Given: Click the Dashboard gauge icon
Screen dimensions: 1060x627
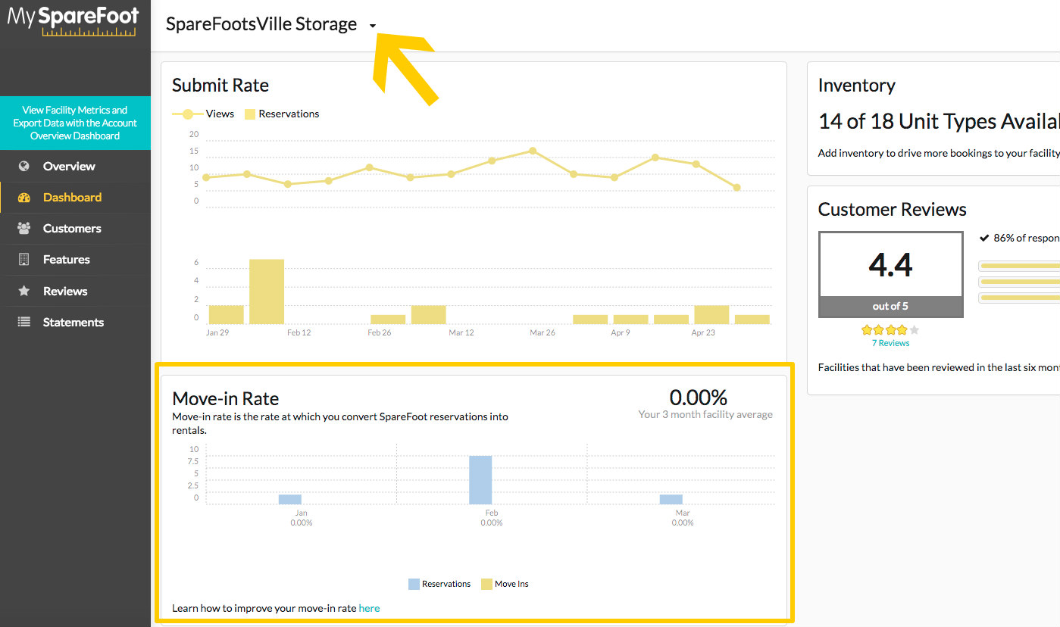Looking at the screenshot, I should pyautogui.click(x=24, y=197).
